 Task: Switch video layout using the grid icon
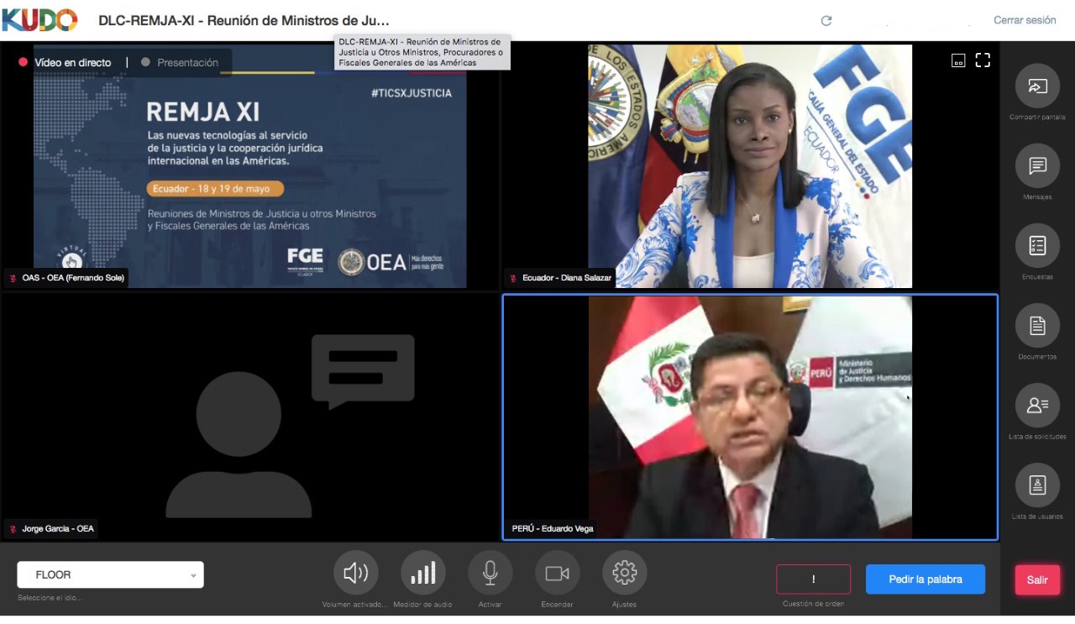tap(958, 60)
